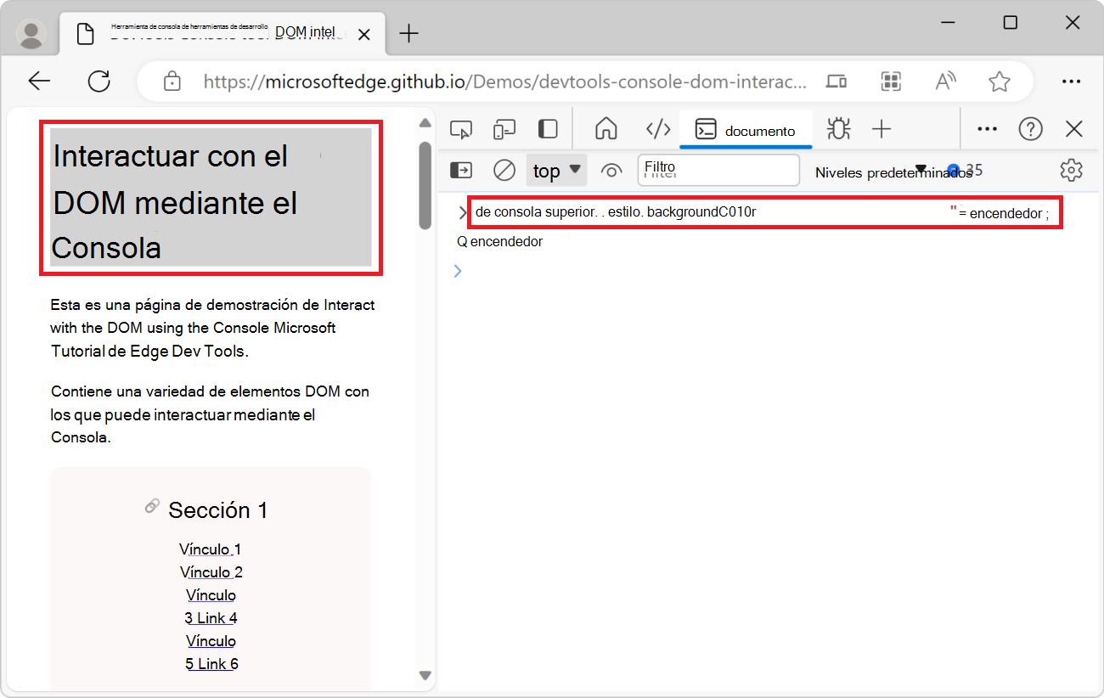Open the DevTools Welcome home icon
The height and width of the screenshot is (698, 1104).
pos(606,128)
